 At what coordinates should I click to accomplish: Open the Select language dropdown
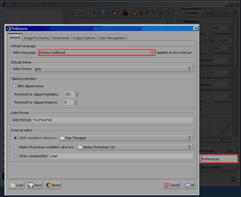point(97,52)
